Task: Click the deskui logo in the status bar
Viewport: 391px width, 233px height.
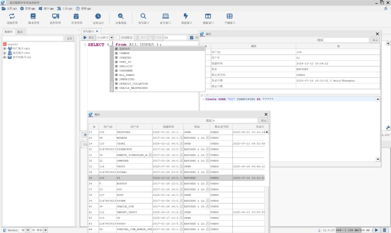Action: pos(4,230)
